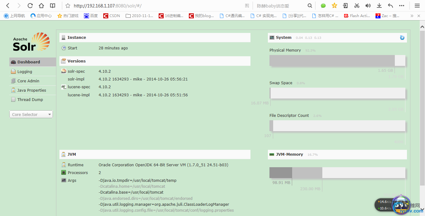Open 百度 bookmark
The width and height of the screenshot is (425, 216).
coord(91,16)
